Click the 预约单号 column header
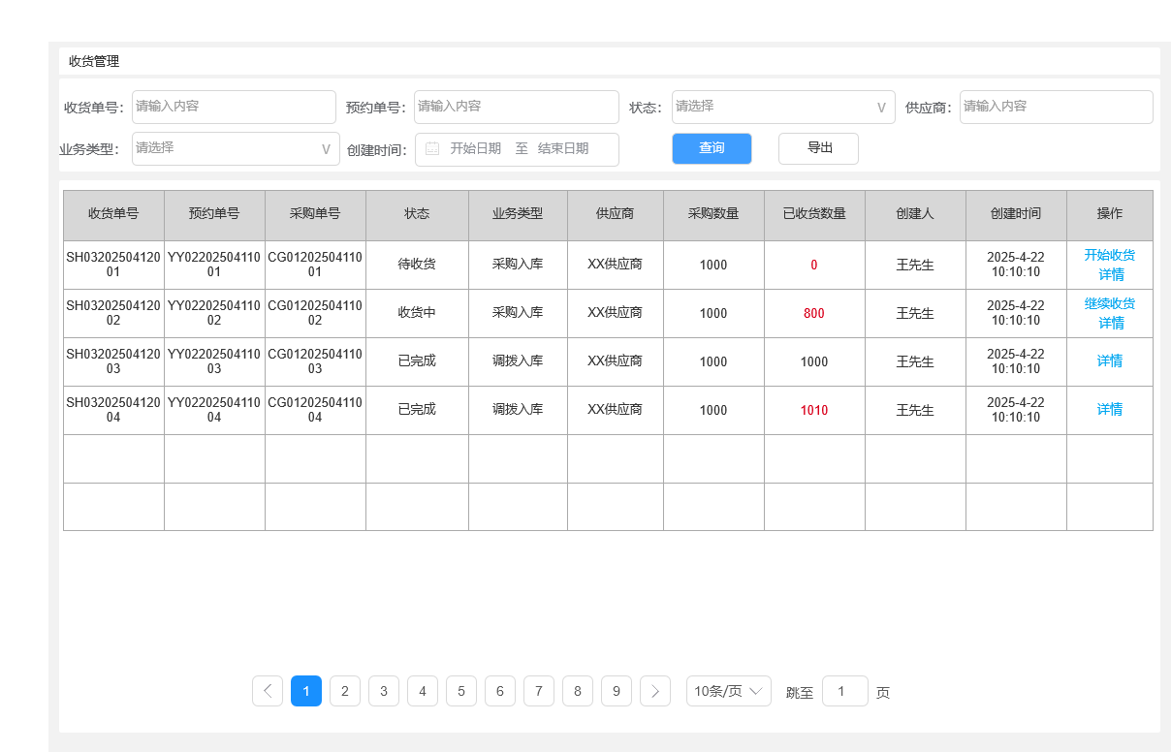 click(214, 214)
